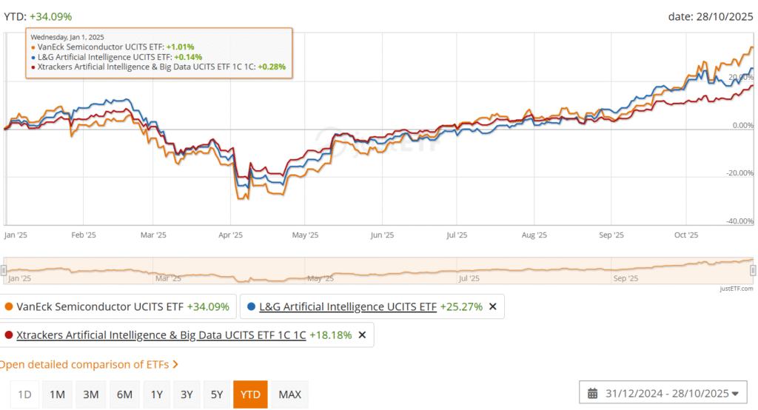
Task: Show the 1Y performance range
Action: [x=156, y=394]
